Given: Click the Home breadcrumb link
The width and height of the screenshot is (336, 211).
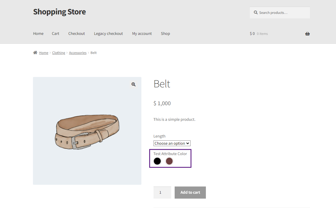Looking at the screenshot, I should [x=44, y=53].
